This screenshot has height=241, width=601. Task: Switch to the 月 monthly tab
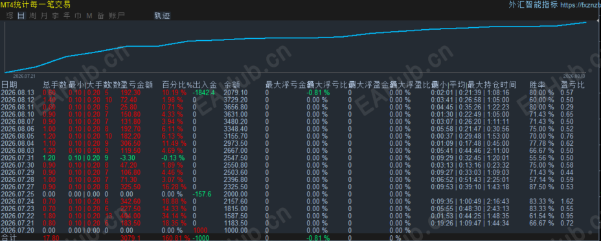[44, 16]
